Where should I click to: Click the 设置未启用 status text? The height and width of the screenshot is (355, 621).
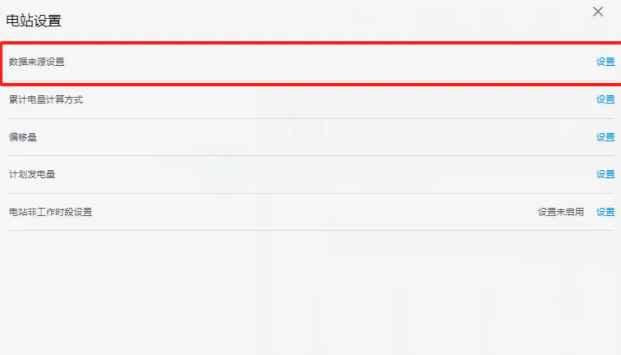tap(560, 212)
